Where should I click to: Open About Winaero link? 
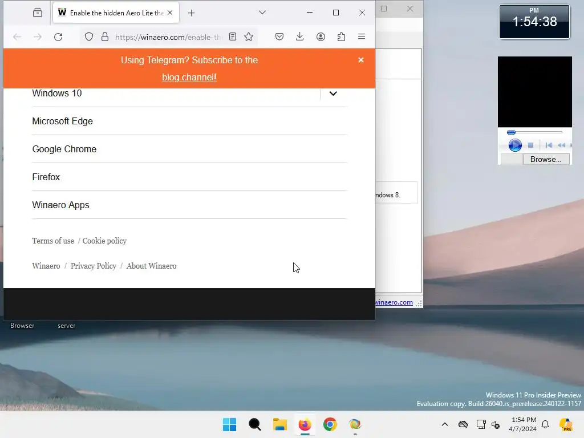151,266
